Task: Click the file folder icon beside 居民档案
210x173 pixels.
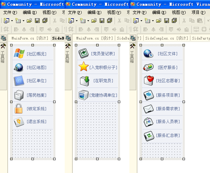Action: (19, 95)
